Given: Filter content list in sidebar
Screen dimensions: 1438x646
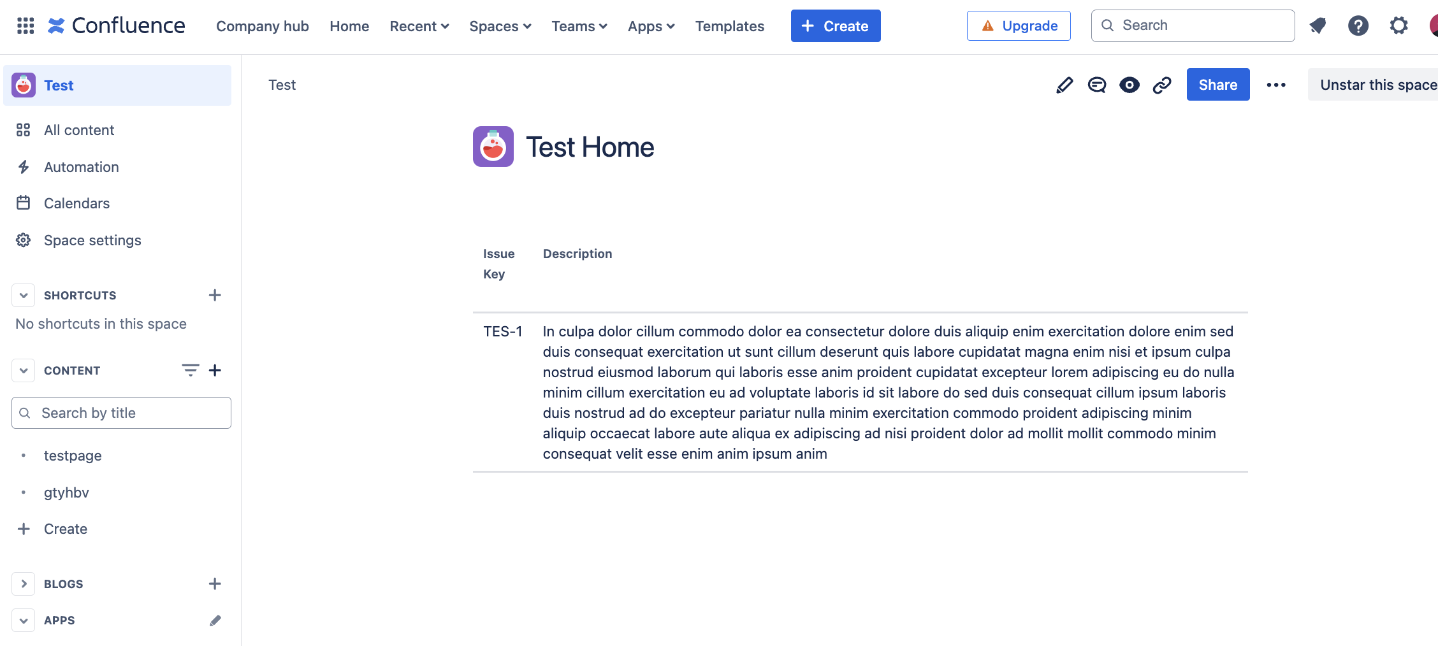Looking at the screenshot, I should click(x=189, y=370).
